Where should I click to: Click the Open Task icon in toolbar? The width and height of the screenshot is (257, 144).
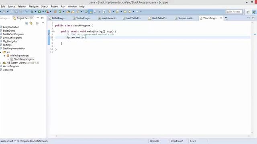pos(73,12)
